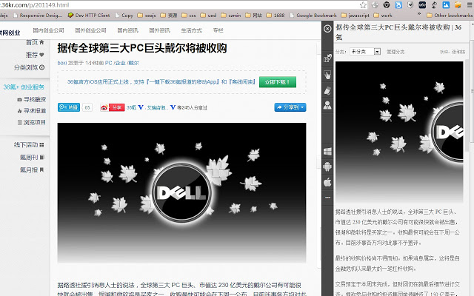Click the Apple logo icon in the dark sidebar
Screen dimensions: 474x296
[327, 182]
